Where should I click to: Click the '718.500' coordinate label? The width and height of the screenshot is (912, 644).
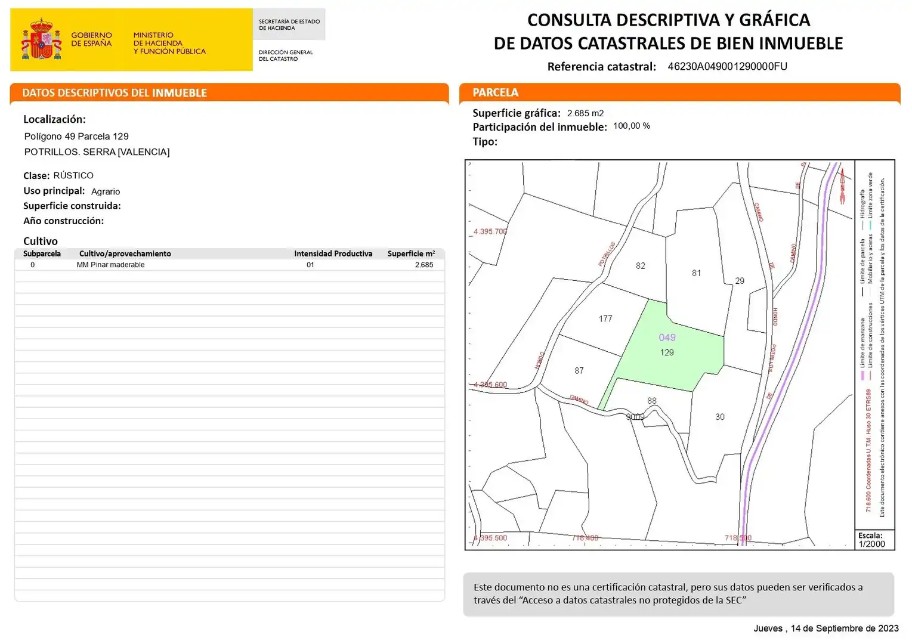(x=738, y=538)
